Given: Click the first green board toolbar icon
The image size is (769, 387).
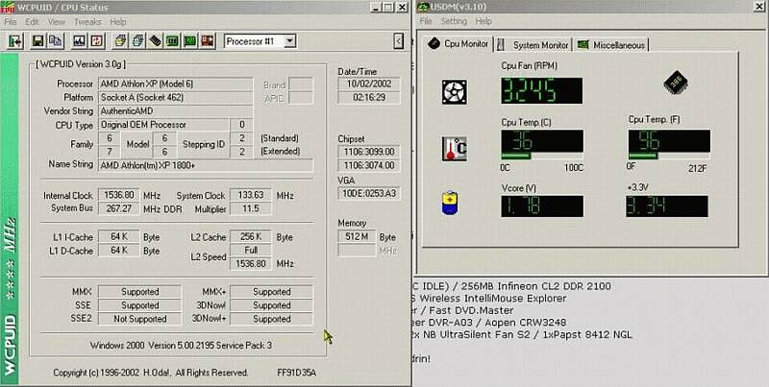Looking at the screenshot, I should (x=172, y=41).
